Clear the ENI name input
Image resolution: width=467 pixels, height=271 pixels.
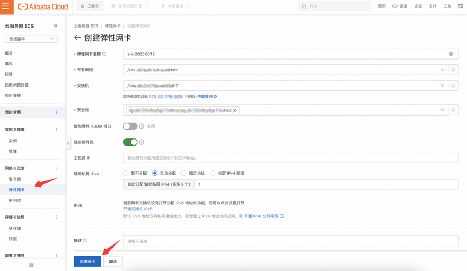pos(451,54)
